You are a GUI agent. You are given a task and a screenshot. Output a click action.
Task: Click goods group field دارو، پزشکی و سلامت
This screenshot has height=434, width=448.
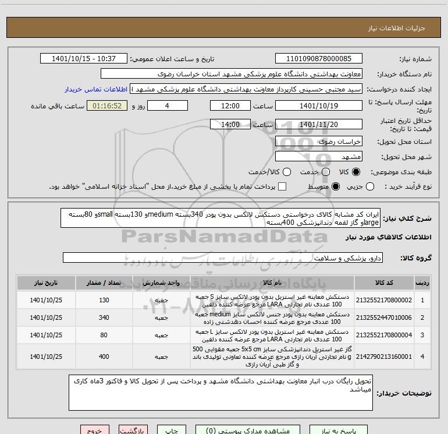(223, 257)
